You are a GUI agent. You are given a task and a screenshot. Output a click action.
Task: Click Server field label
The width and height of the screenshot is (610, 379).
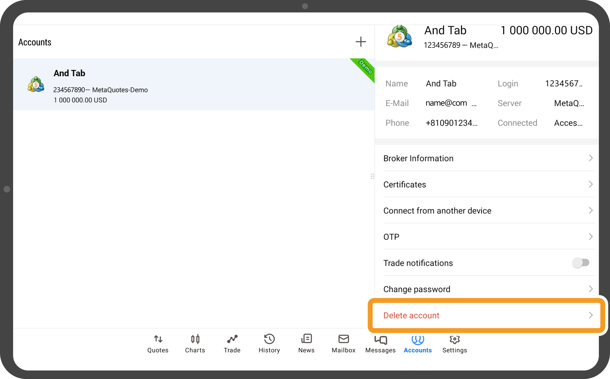(509, 103)
